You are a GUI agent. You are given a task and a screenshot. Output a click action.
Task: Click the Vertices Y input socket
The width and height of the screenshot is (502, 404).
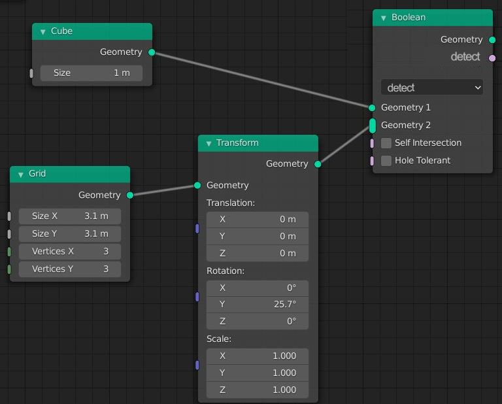pos(9,269)
